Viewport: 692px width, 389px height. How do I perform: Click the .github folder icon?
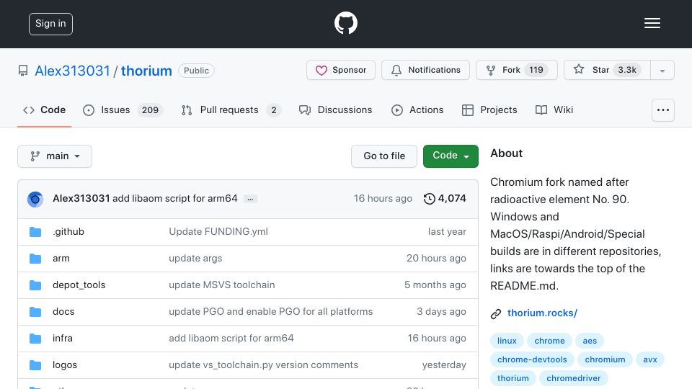(x=35, y=232)
